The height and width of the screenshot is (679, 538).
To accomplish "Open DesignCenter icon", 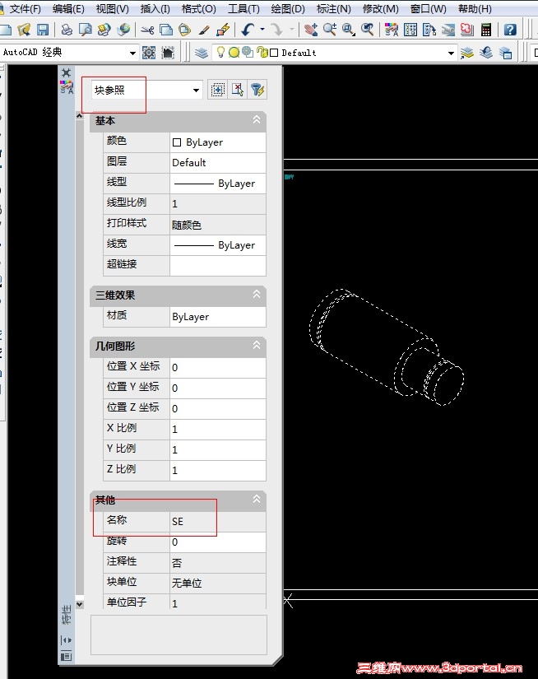I will click(x=410, y=30).
